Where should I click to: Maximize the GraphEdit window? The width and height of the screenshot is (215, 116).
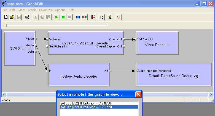[204, 4]
